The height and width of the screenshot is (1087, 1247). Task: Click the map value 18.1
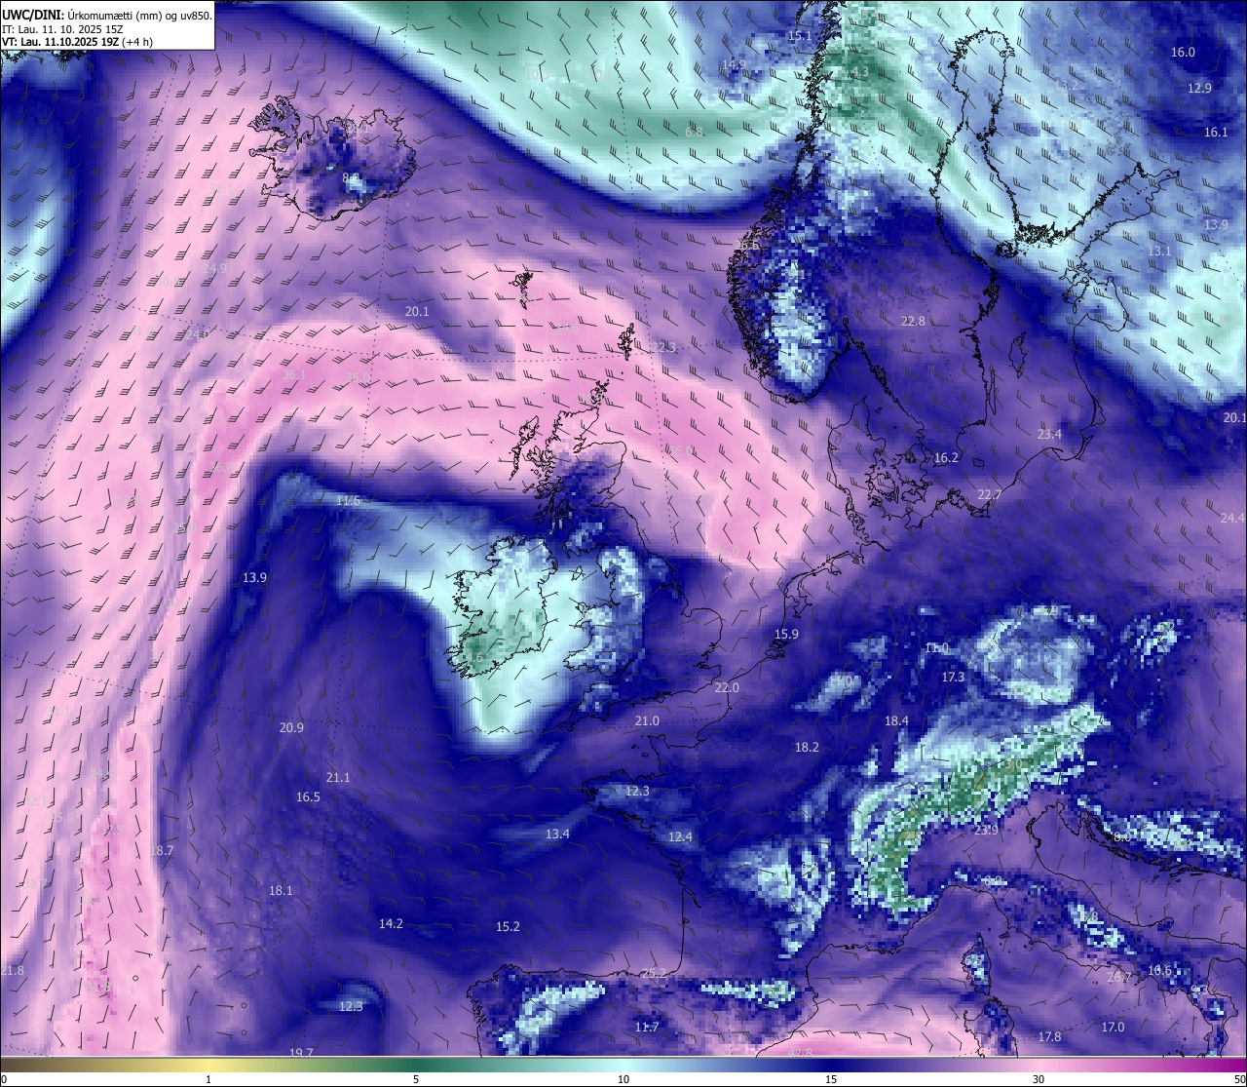click(281, 891)
